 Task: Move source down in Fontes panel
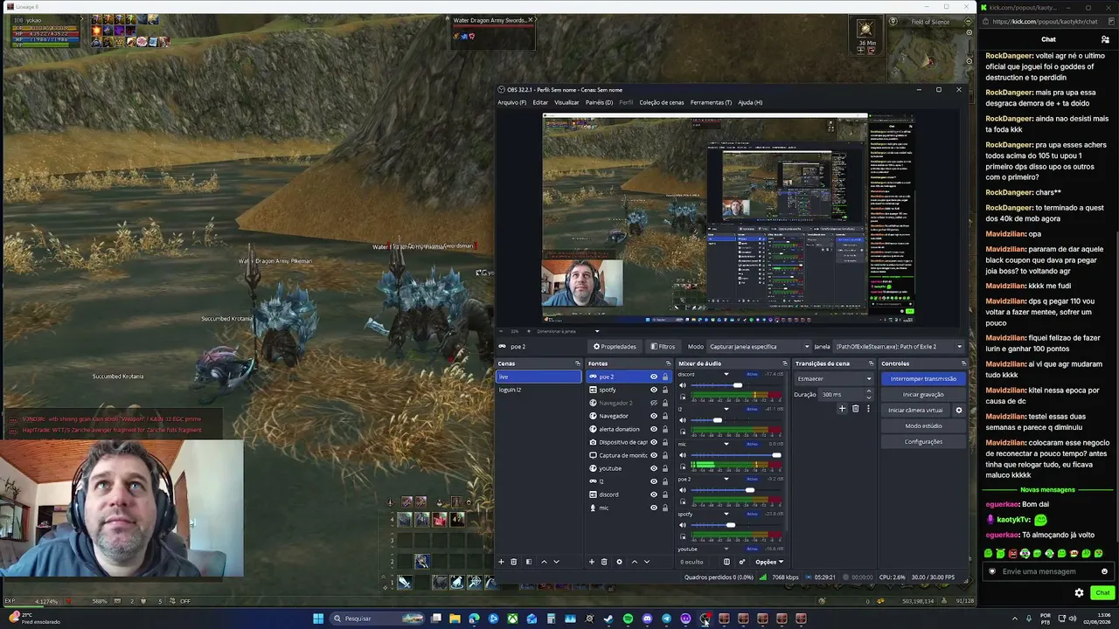pyautogui.click(x=647, y=562)
